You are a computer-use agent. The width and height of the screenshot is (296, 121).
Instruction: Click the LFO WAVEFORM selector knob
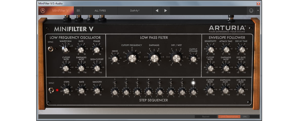click(66, 50)
